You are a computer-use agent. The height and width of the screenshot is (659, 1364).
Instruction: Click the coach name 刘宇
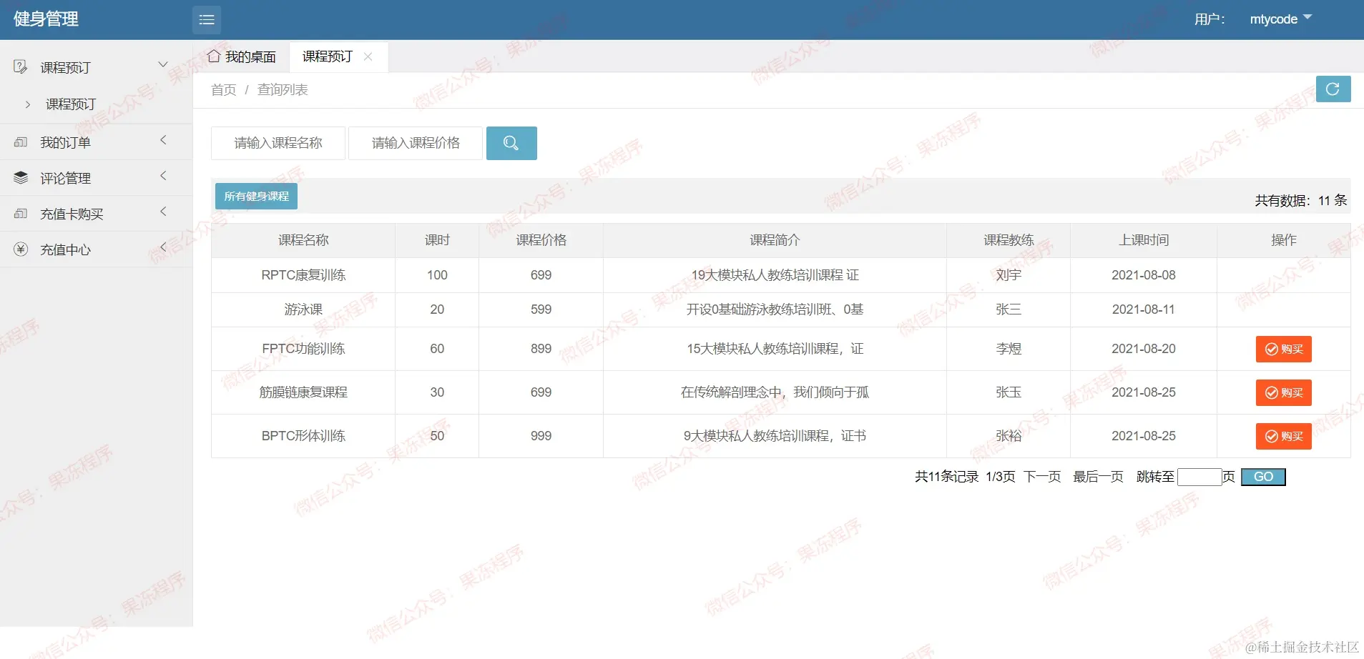coord(1009,275)
